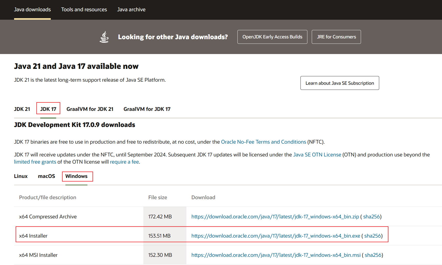442x265 pixels.
Task: Open sha256 for the x64 Compressed Archive
Action: 371,217
